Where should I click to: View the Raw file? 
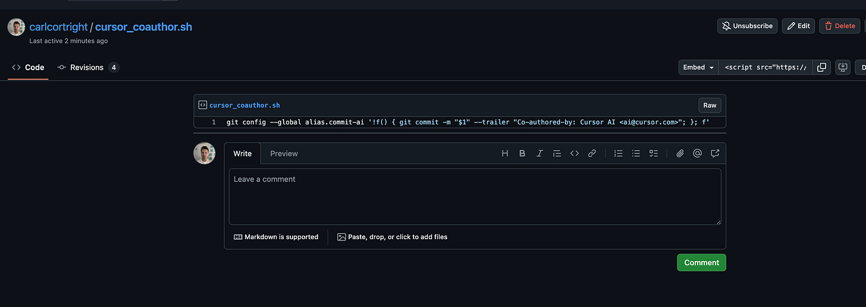click(710, 105)
